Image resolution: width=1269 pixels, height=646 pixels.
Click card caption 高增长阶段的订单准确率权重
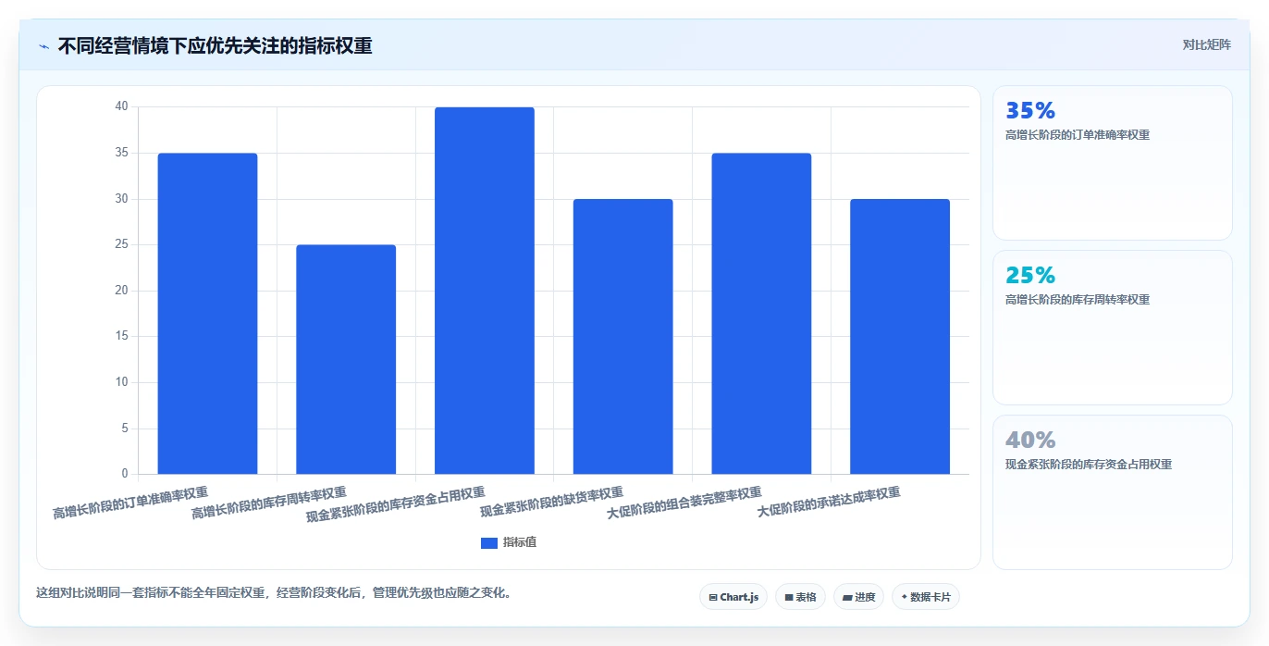(x=1078, y=135)
